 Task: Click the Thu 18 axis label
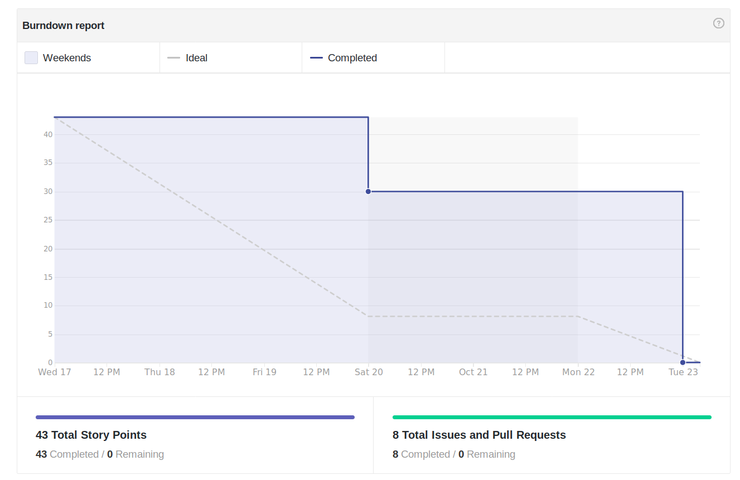(159, 372)
